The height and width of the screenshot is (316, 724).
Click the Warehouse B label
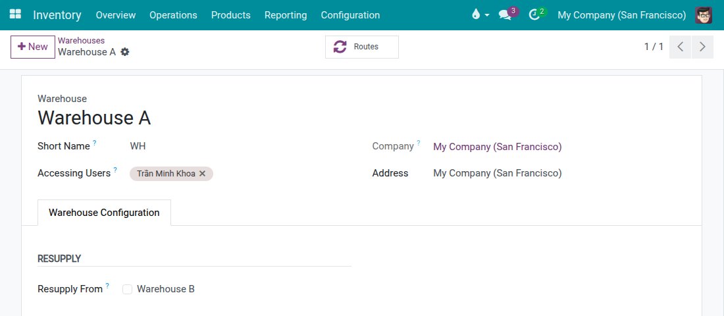tap(166, 289)
